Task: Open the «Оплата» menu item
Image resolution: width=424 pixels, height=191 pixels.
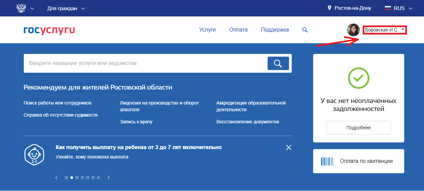Action: tap(238, 30)
